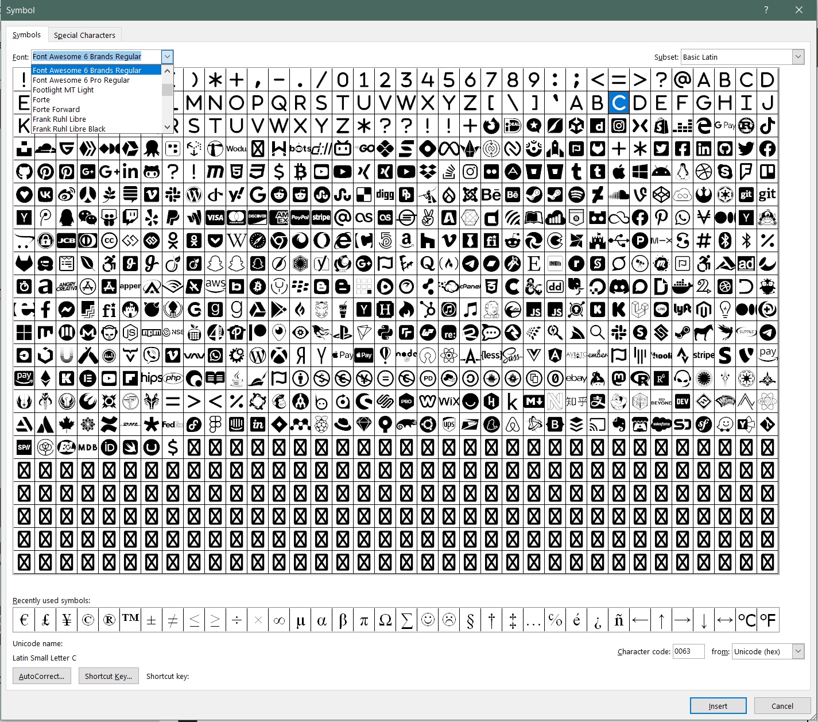Image resolution: width=818 pixels, height=722 pixels.
Task: Expand the Subset dropdown
Action: pyautogui.click(x=798, y=57)
